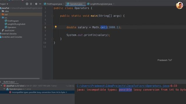This screenshot has height=104, width=186.
Task: Select the Build Output tab
Action: (x=9, y=82)
